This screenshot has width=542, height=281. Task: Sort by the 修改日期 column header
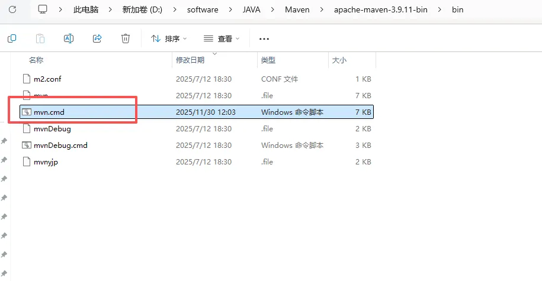(x=190, y=60)
